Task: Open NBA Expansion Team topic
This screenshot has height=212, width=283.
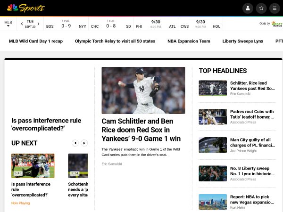Action: [189, 41]
